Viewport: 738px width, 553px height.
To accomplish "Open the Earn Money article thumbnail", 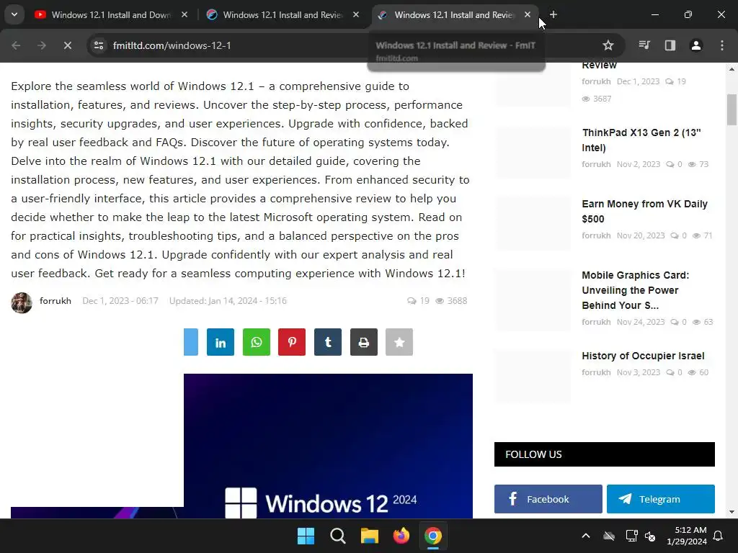I will 533,222.
